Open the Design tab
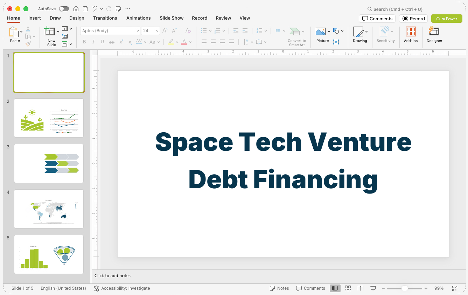 tap(77, 18)
